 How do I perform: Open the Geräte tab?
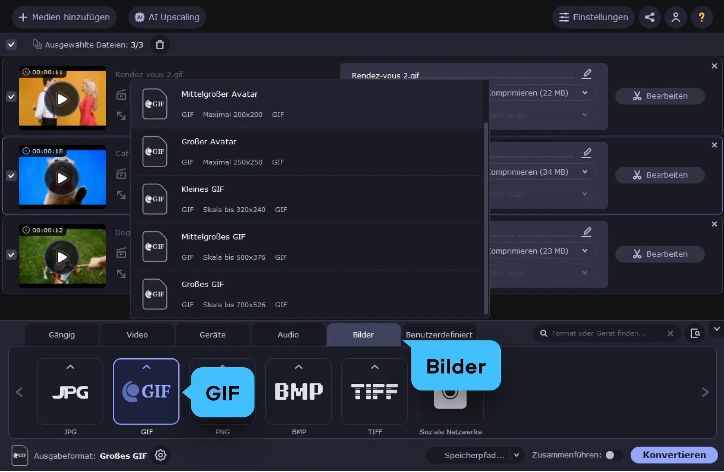coord(213,335)
